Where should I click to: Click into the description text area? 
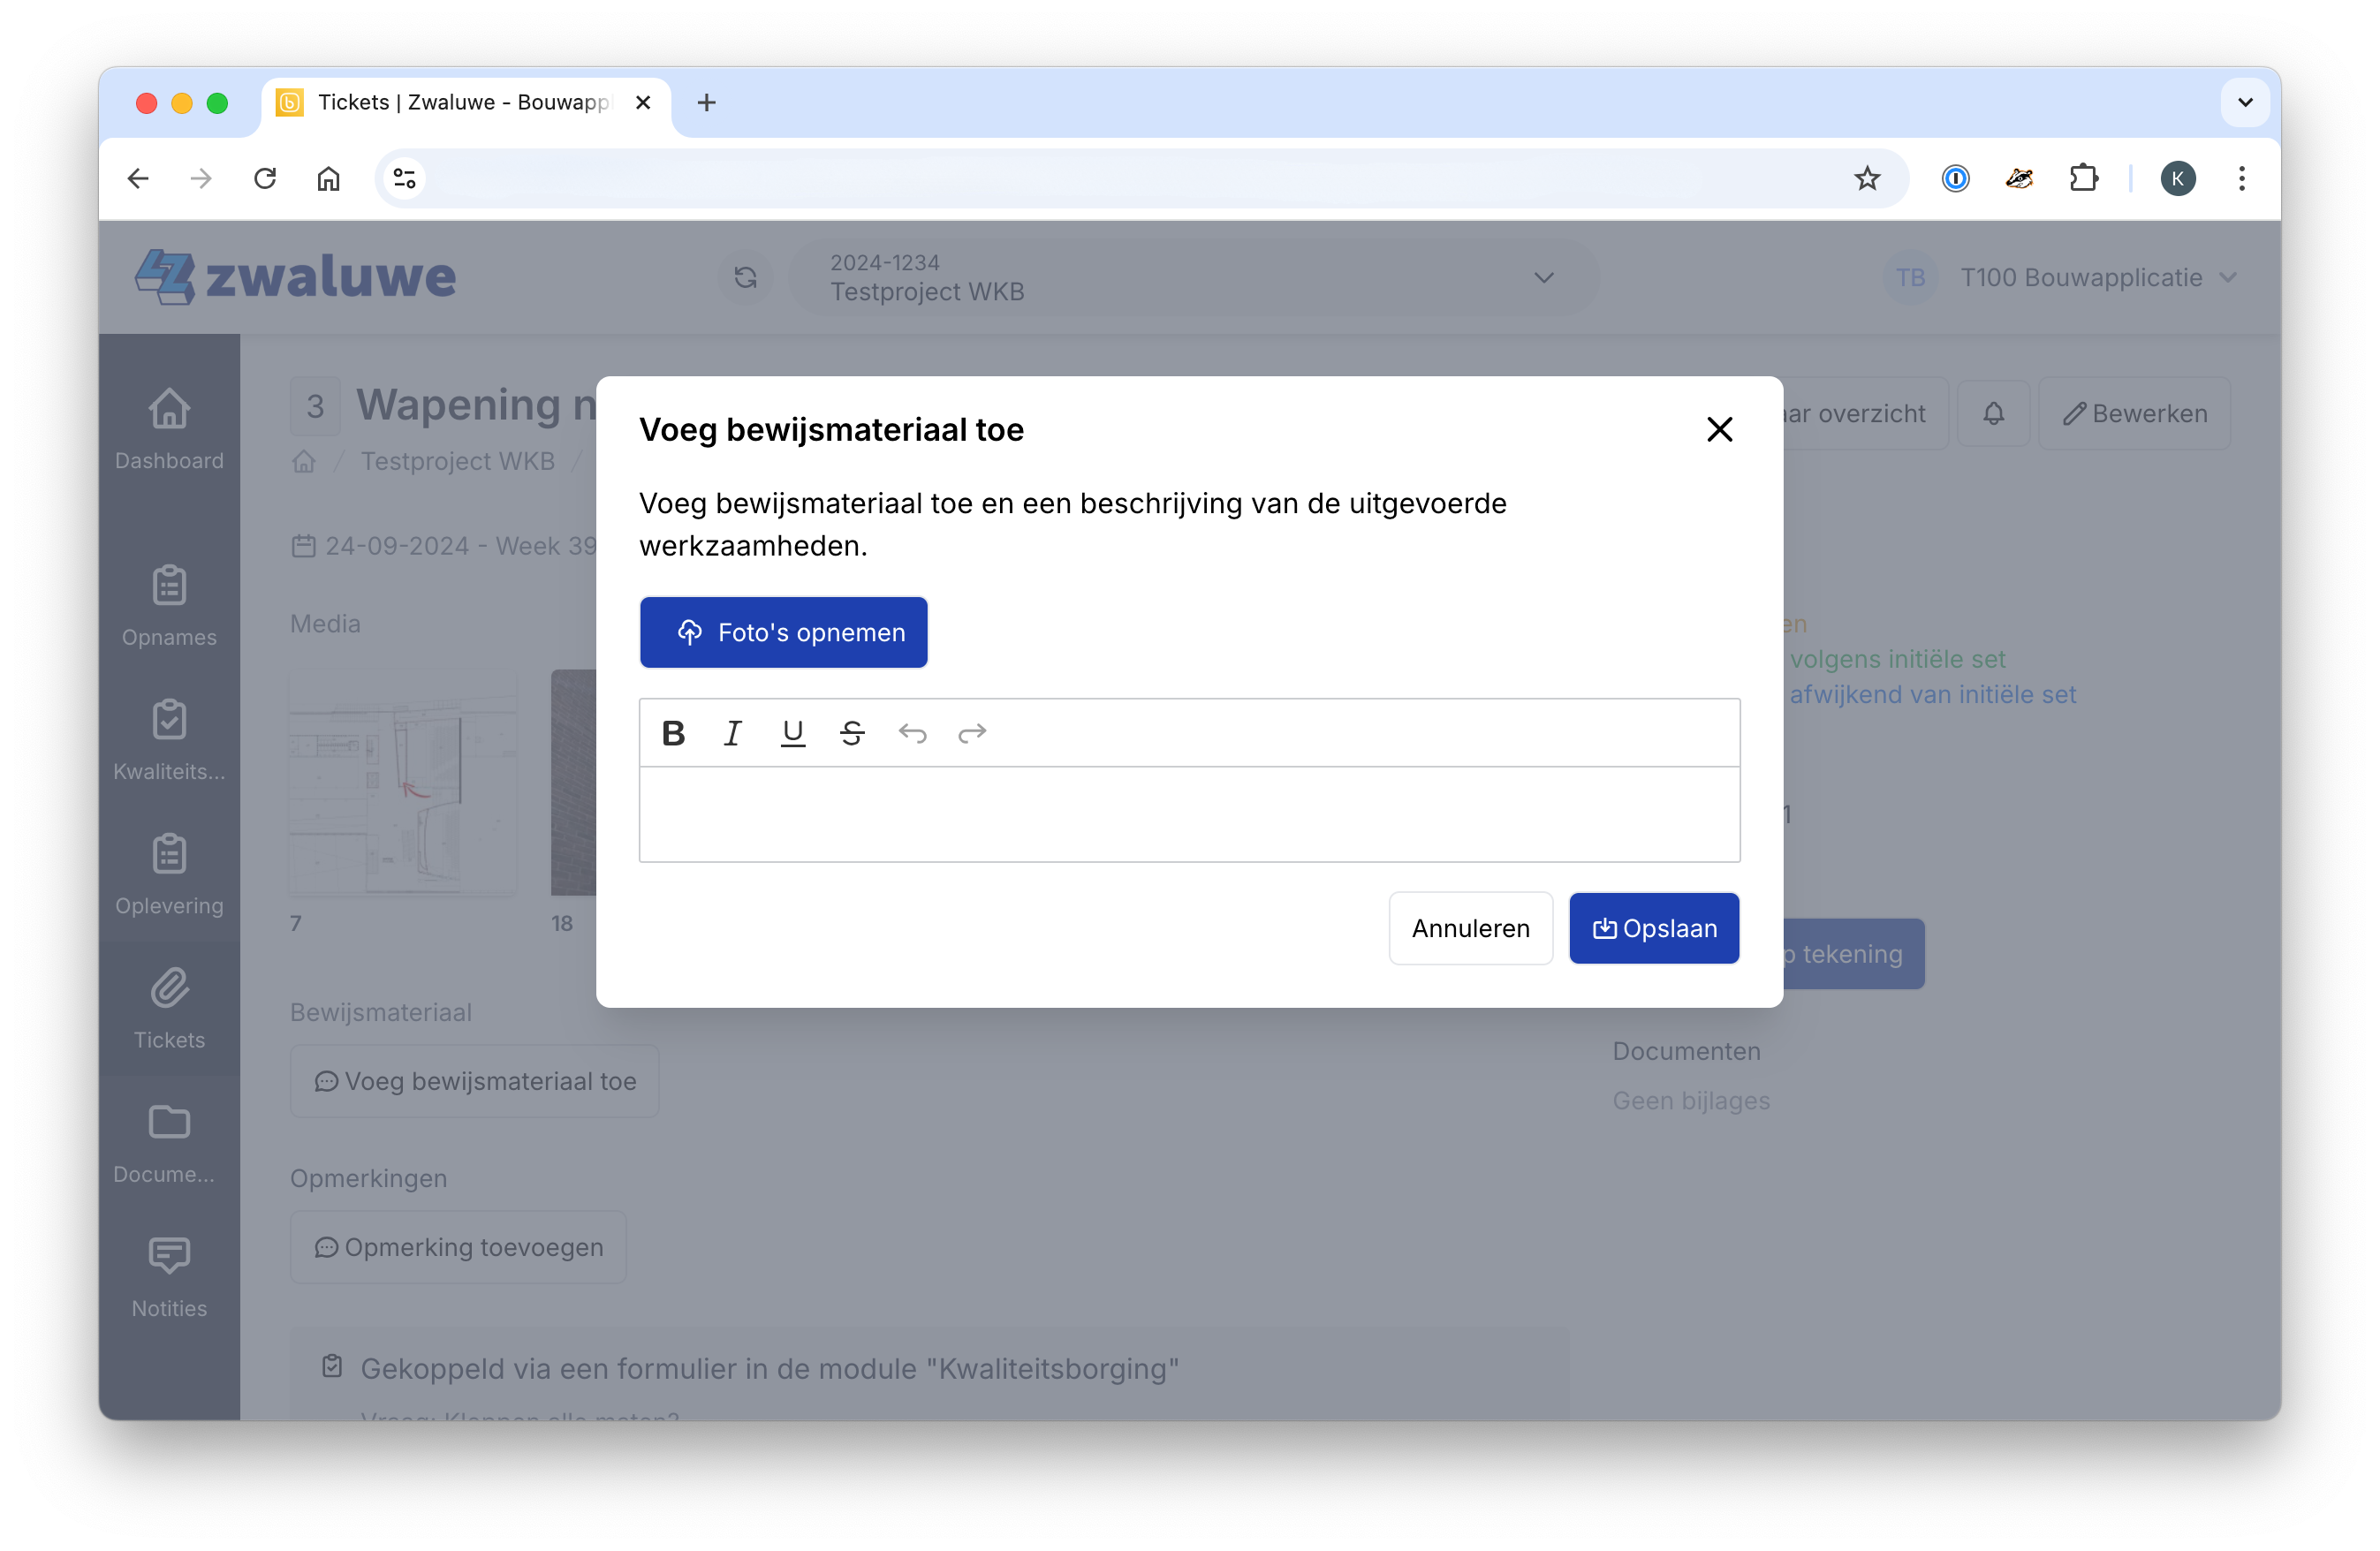1189,814
